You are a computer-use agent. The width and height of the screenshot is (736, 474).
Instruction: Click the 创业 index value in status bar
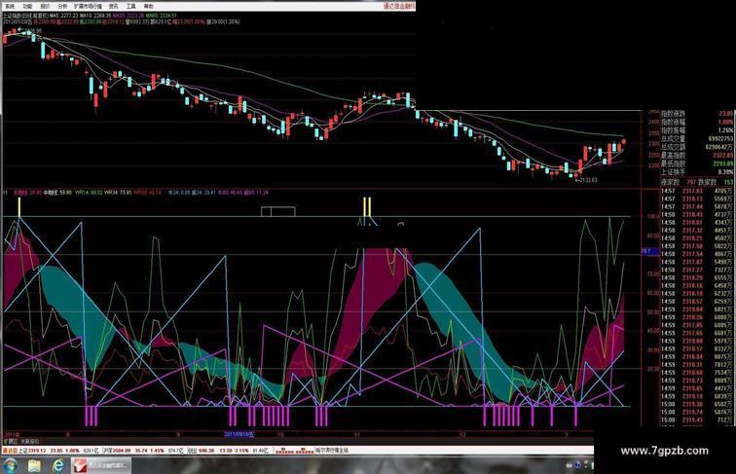pos(206,451)
